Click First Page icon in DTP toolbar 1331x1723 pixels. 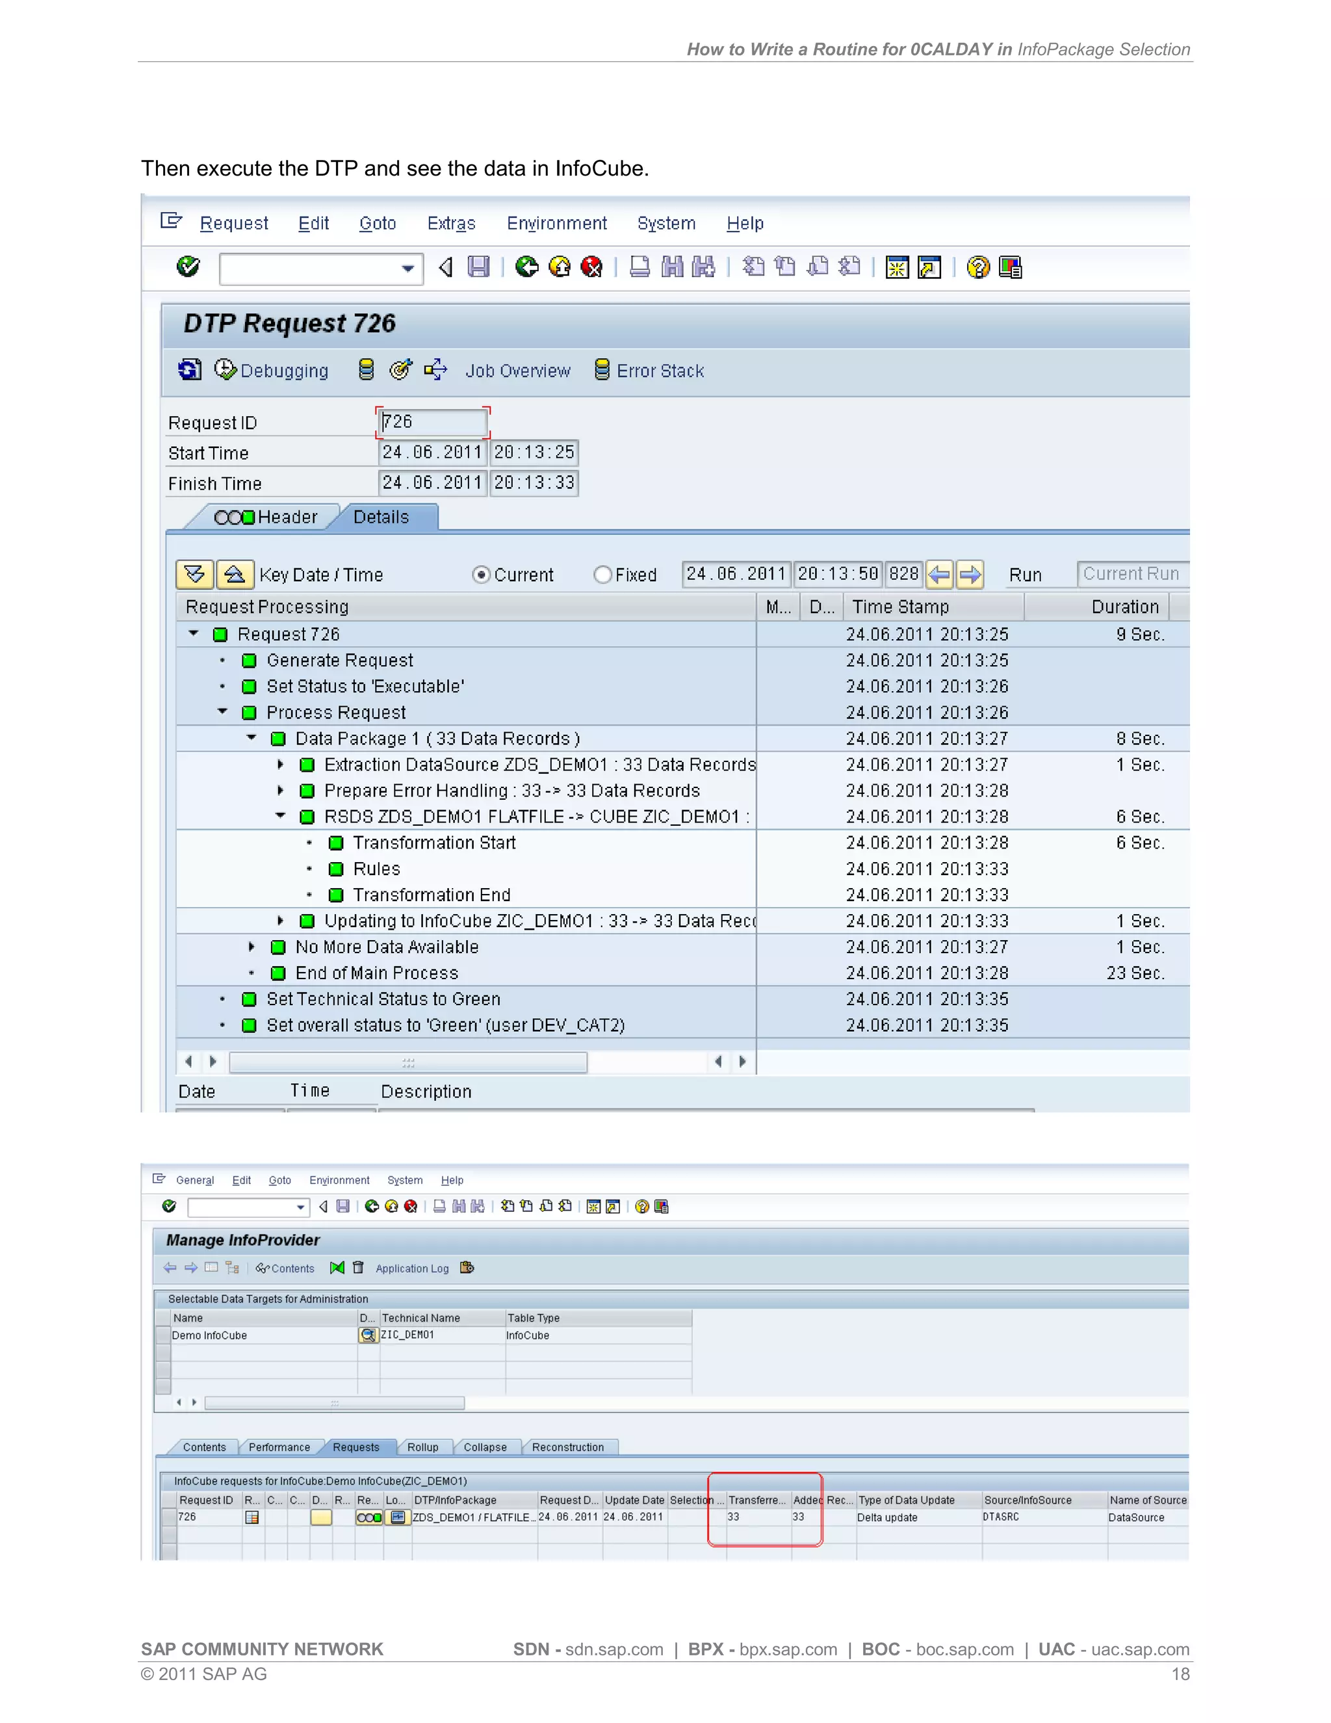point(753,267)
